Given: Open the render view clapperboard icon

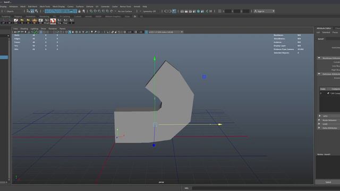Looking at the screenshot, I should tap(182, 11).
